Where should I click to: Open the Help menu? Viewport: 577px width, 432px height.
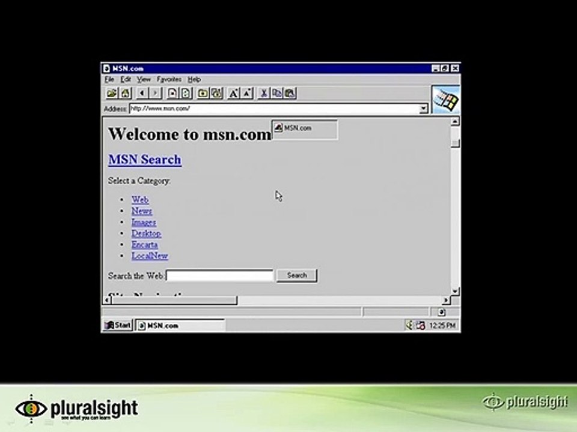coord(194,79)
